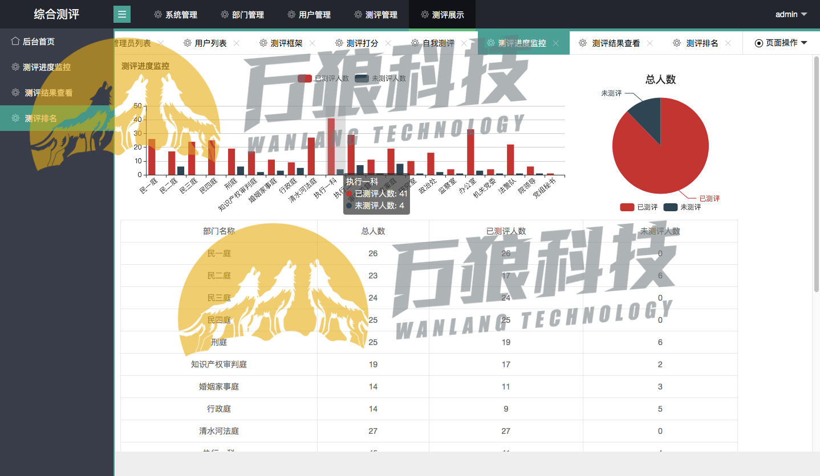The image size is (820, 476).
Task: Select the 清水河法庭 table cell
Action: point(219,431)
